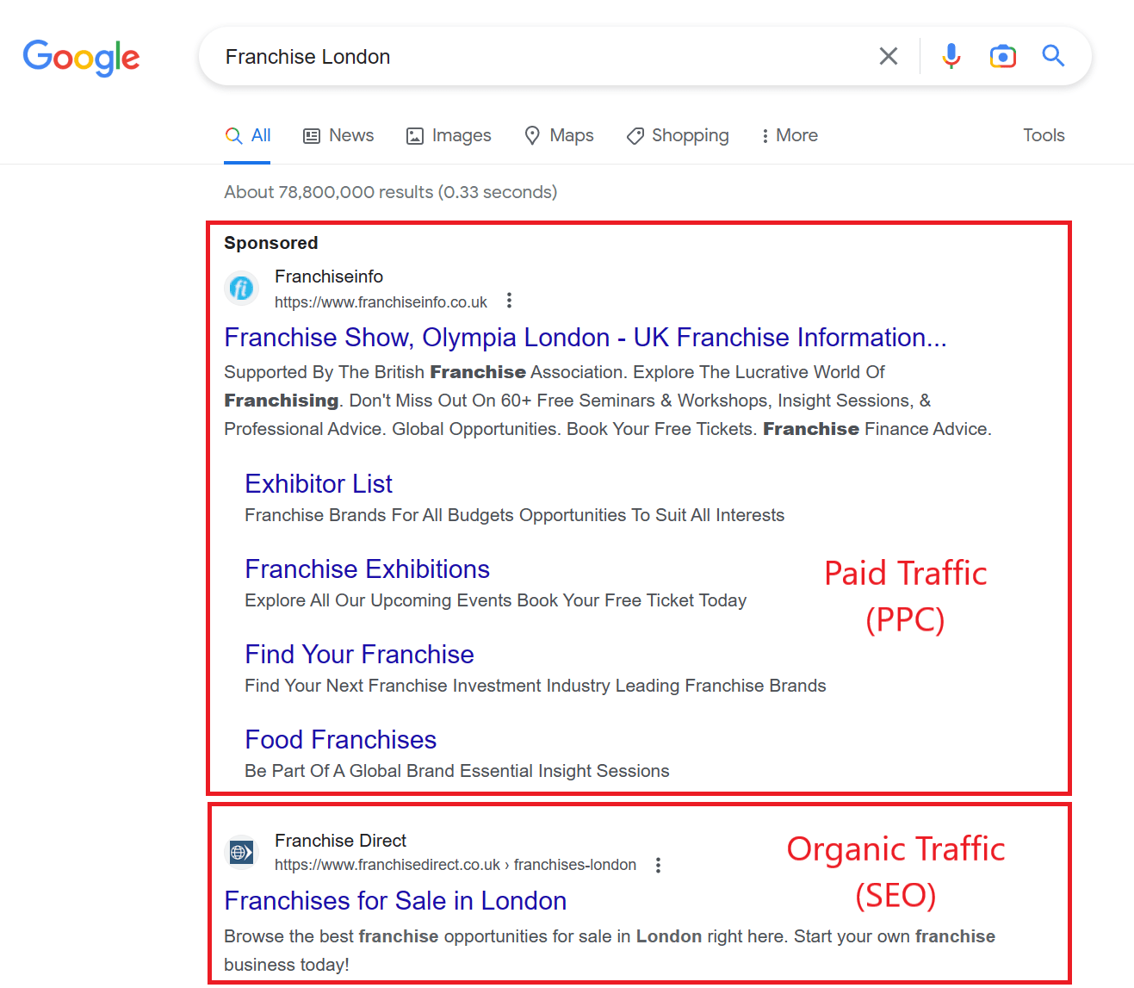Switch to the Maps tab
1134x988 pixels.
coord(560,135)
